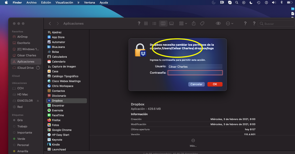
Task: Open HD Mac in the sidebar
Action: (26, 94)
